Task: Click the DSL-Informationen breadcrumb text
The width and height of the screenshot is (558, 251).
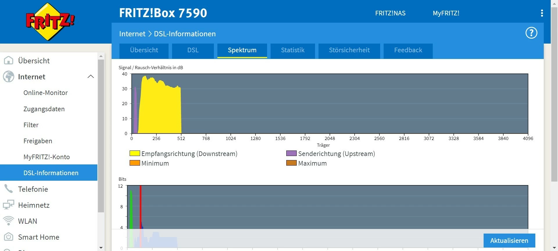Action: point(185,34)
